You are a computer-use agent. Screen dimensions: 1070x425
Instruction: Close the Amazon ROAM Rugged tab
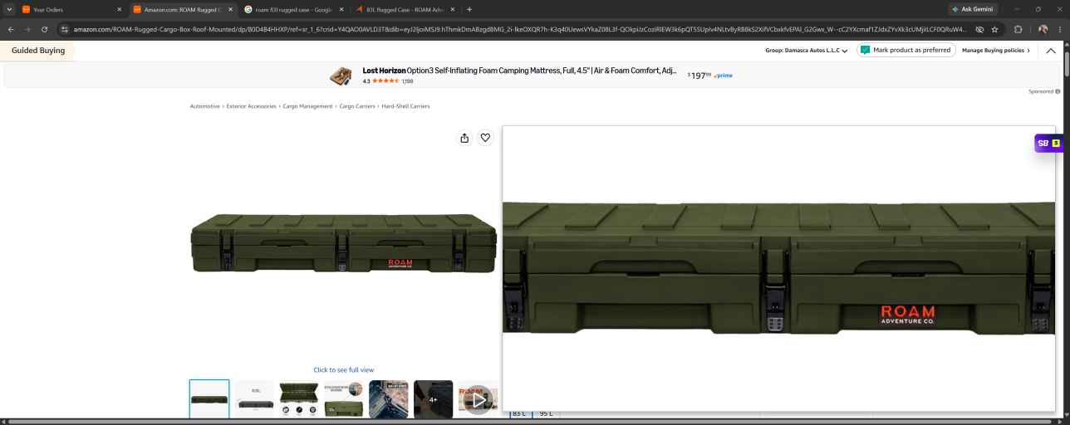(x=230, y=9)
